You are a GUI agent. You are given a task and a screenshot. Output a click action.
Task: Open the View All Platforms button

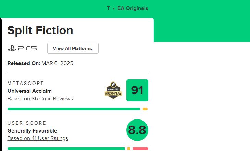pos(73,48)
